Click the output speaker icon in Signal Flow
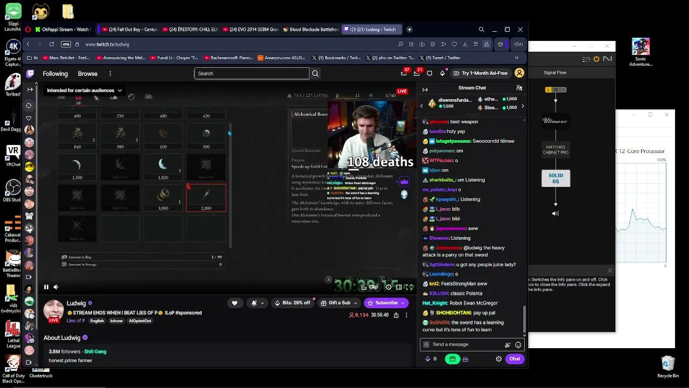689x388 pixels. tap(556, 213)
